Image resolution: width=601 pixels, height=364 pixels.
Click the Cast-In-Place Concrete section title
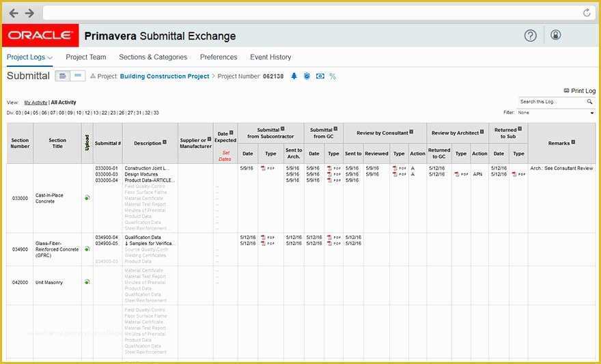[x=49, y=198]
